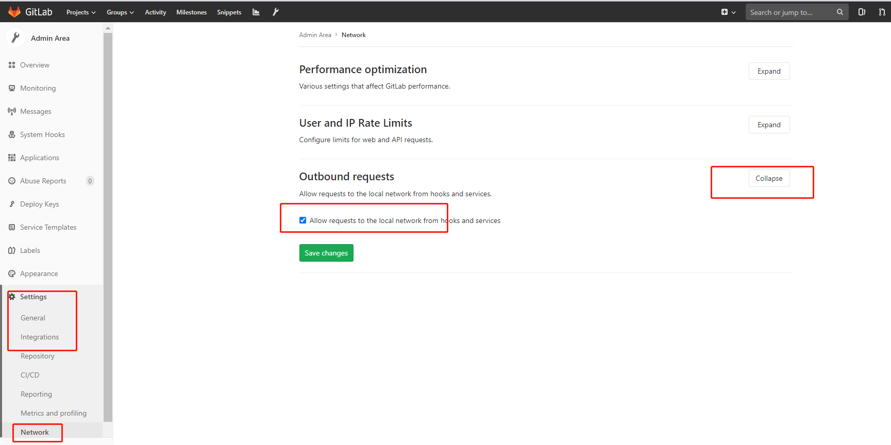Click the search magnifier icon
This screenshot has width=891, height=445.
(x=840, y=12)
